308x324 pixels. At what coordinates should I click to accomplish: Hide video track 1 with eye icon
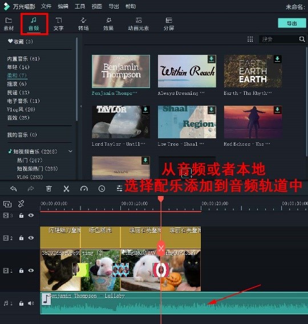coord(31,270)
